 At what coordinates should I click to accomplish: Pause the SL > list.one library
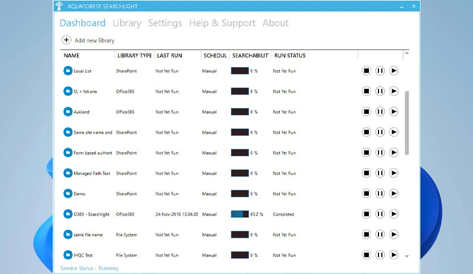pos(380,91)
